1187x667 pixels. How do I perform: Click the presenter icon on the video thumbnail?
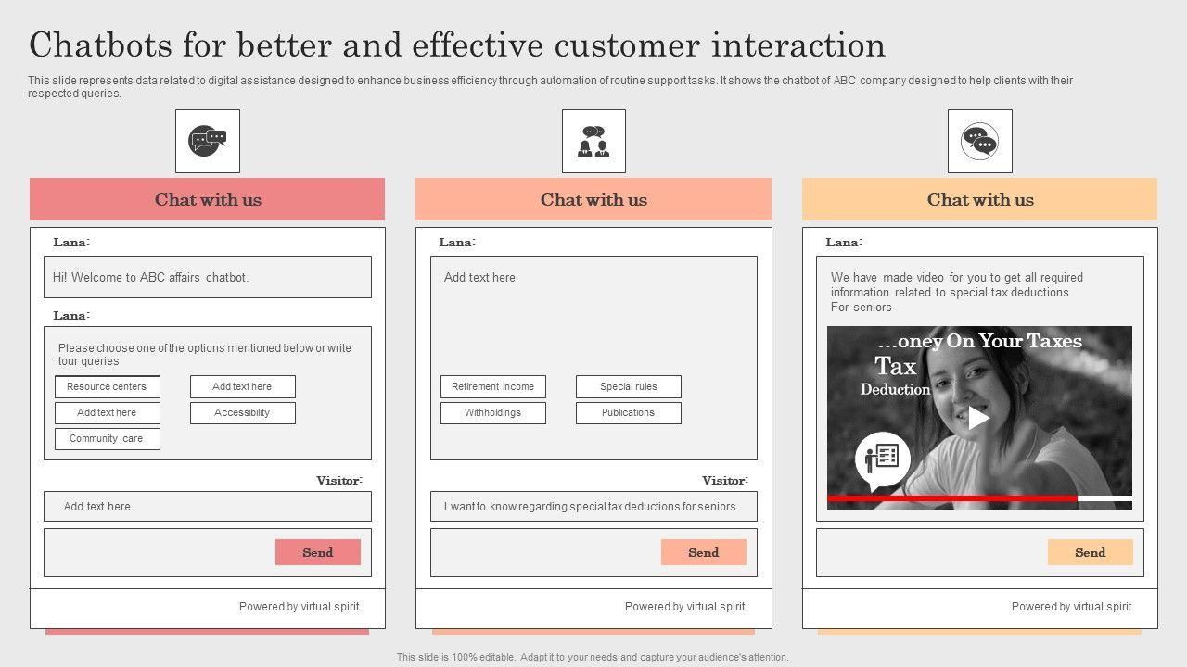point(882,461)
